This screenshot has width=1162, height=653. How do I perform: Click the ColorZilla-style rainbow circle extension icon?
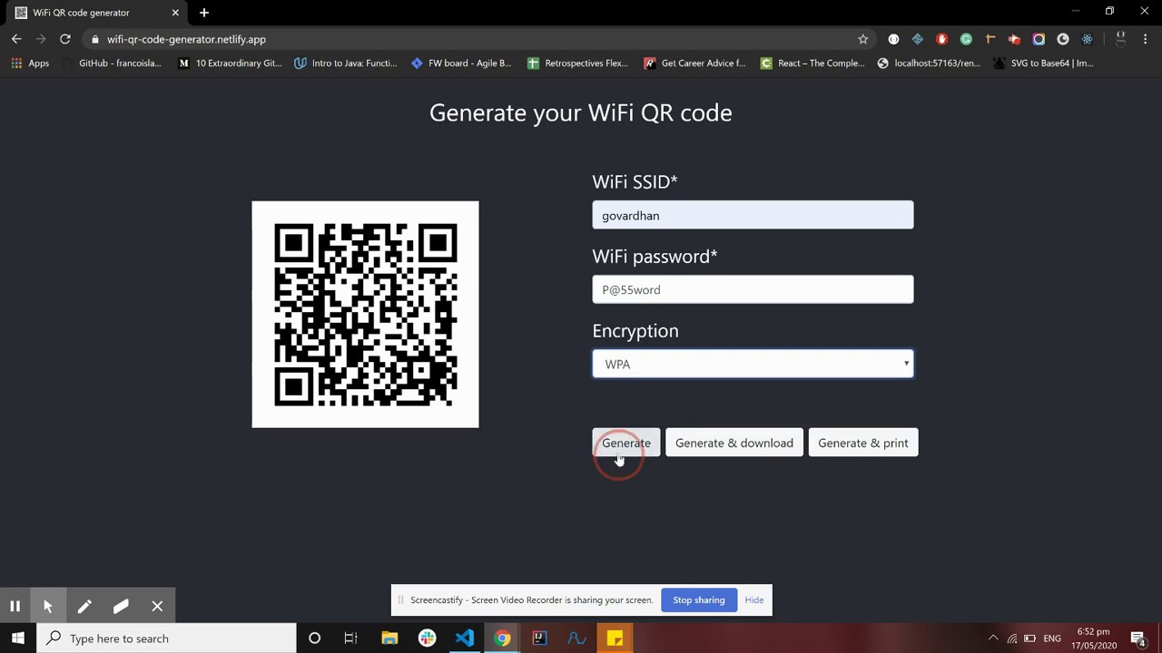pyautogui.click(x=1039, y=39)
